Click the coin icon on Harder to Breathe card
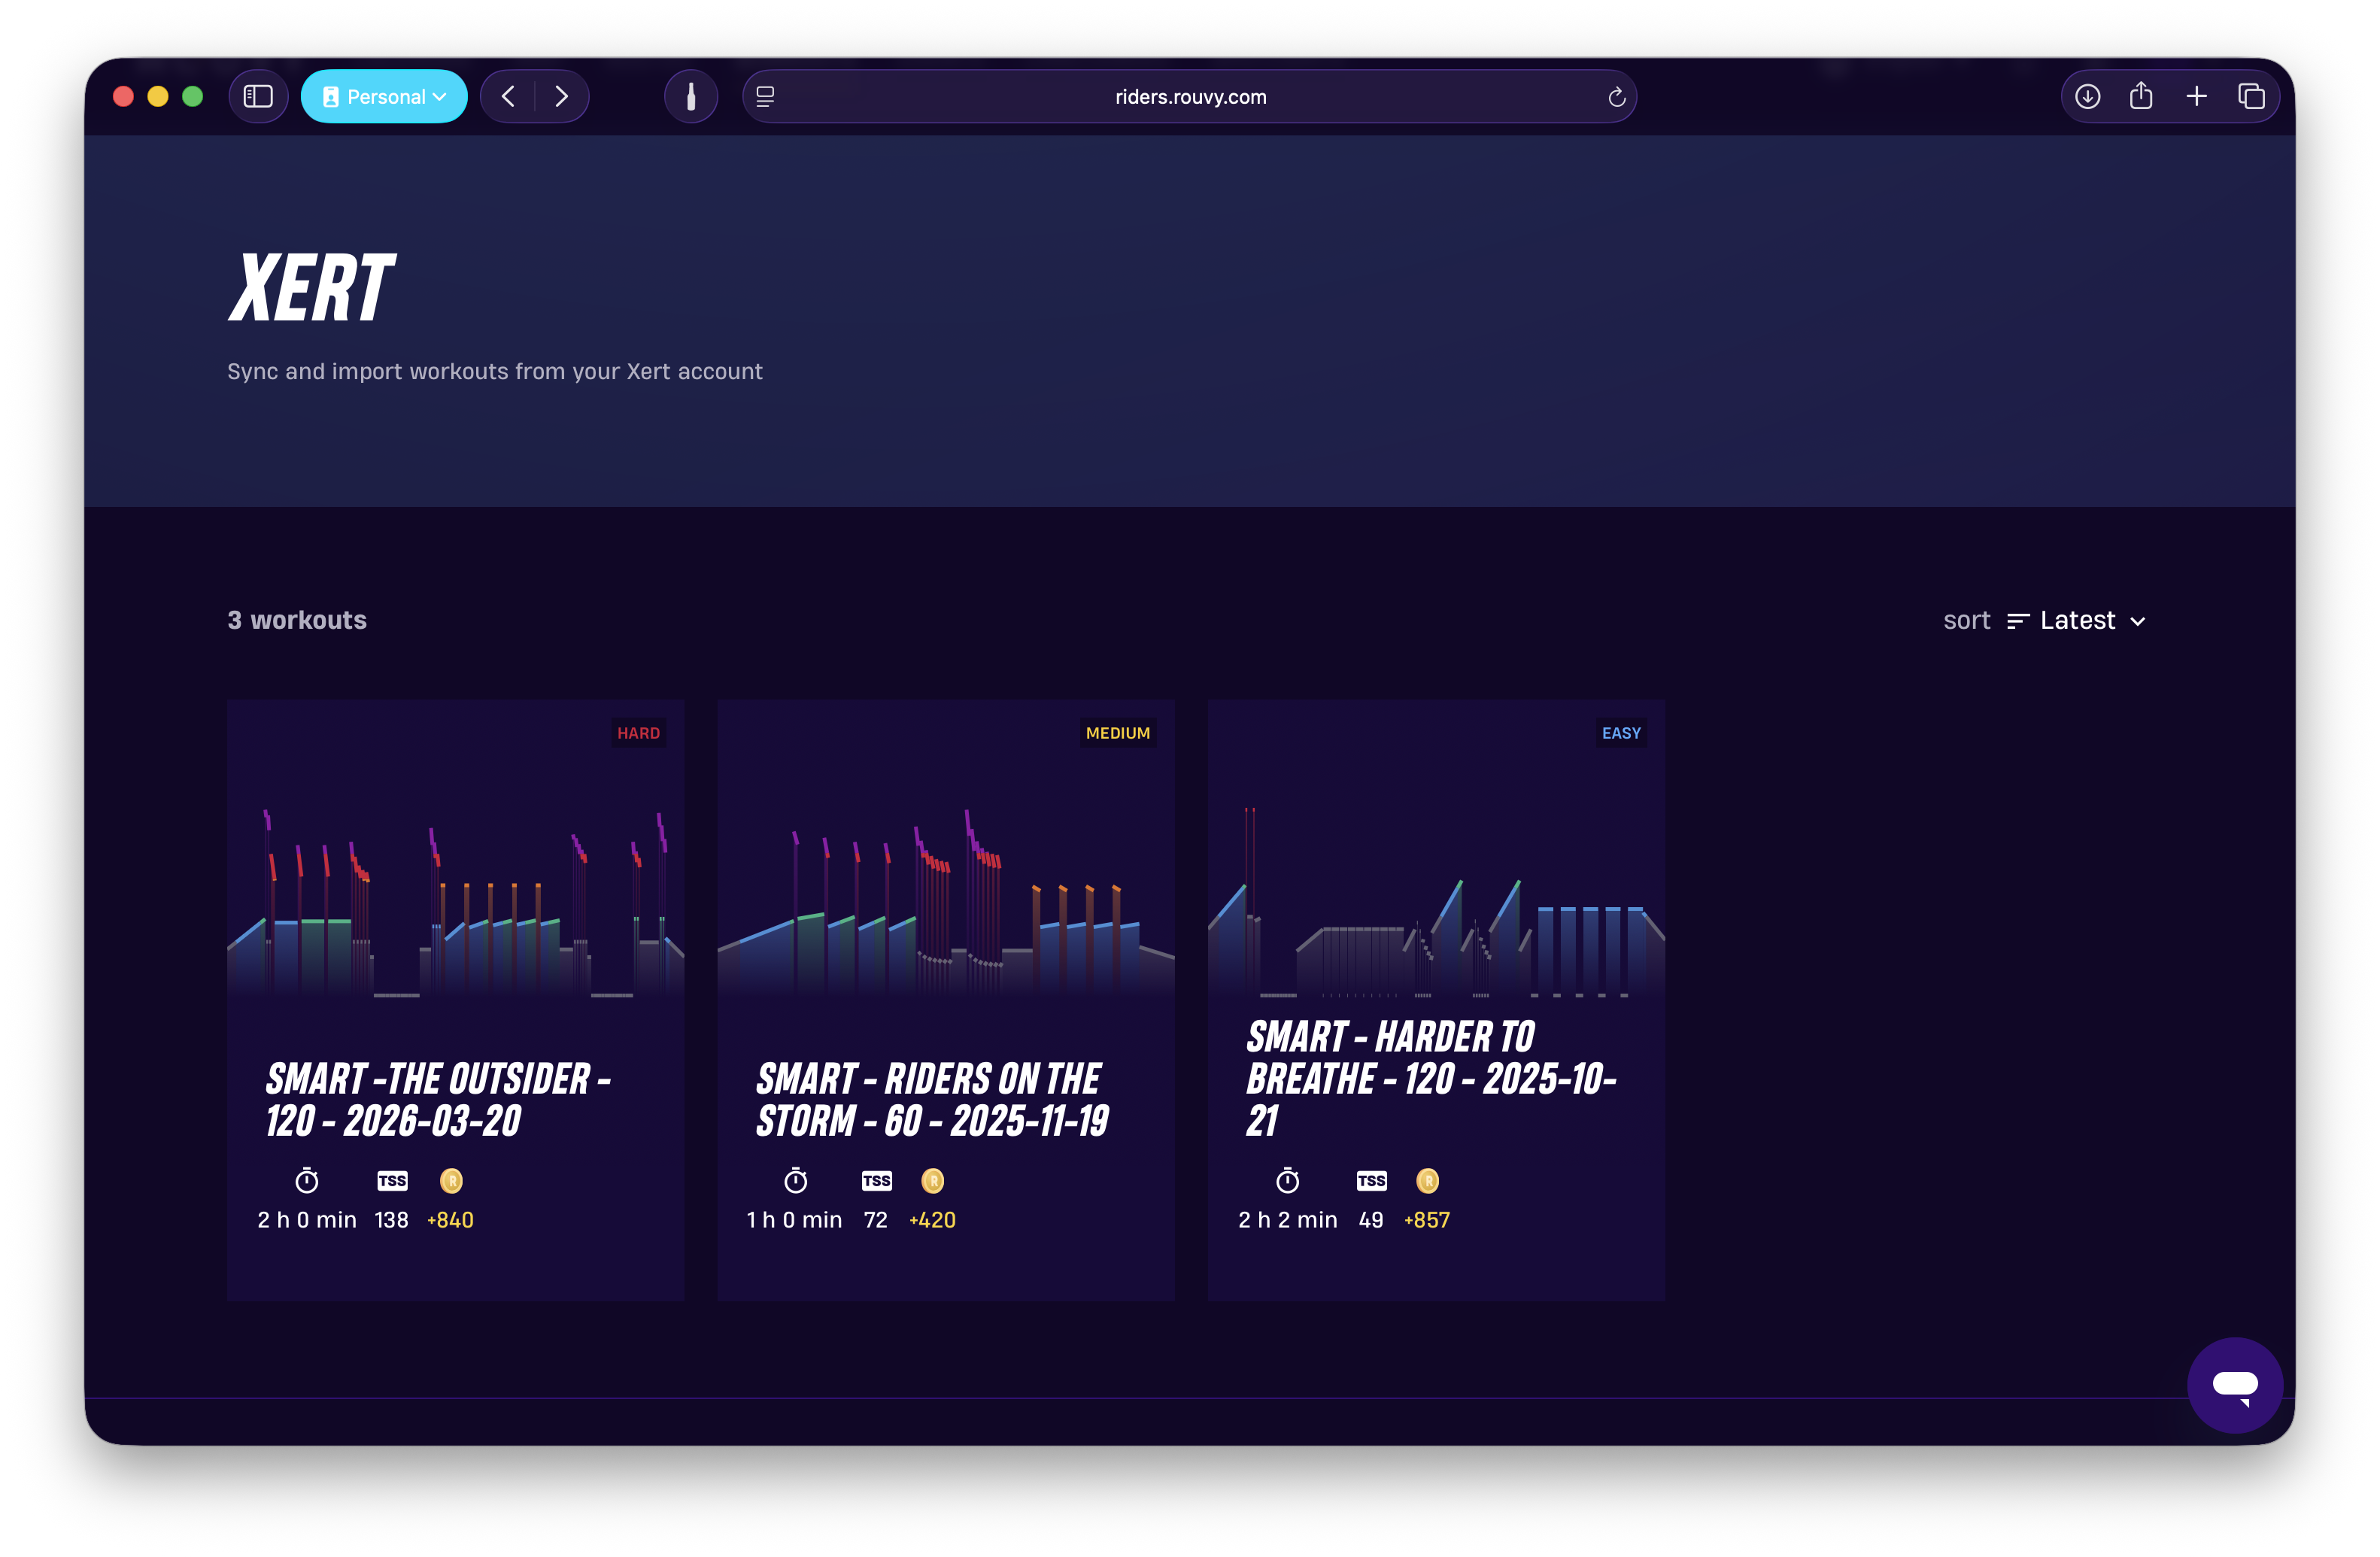The height and width of the screenshot is (1557, 2380). point(1428,1181)
